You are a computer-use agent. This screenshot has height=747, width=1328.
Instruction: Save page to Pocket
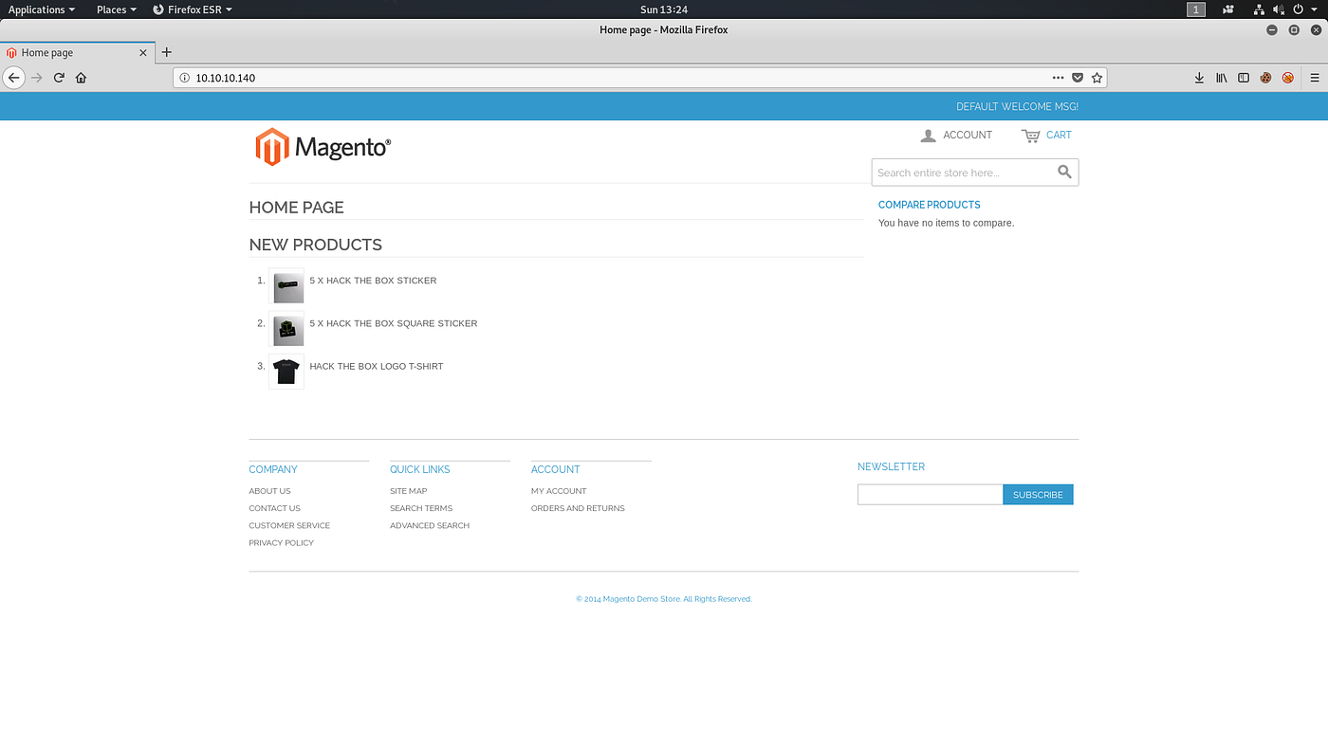click(x=1078, y=78)
